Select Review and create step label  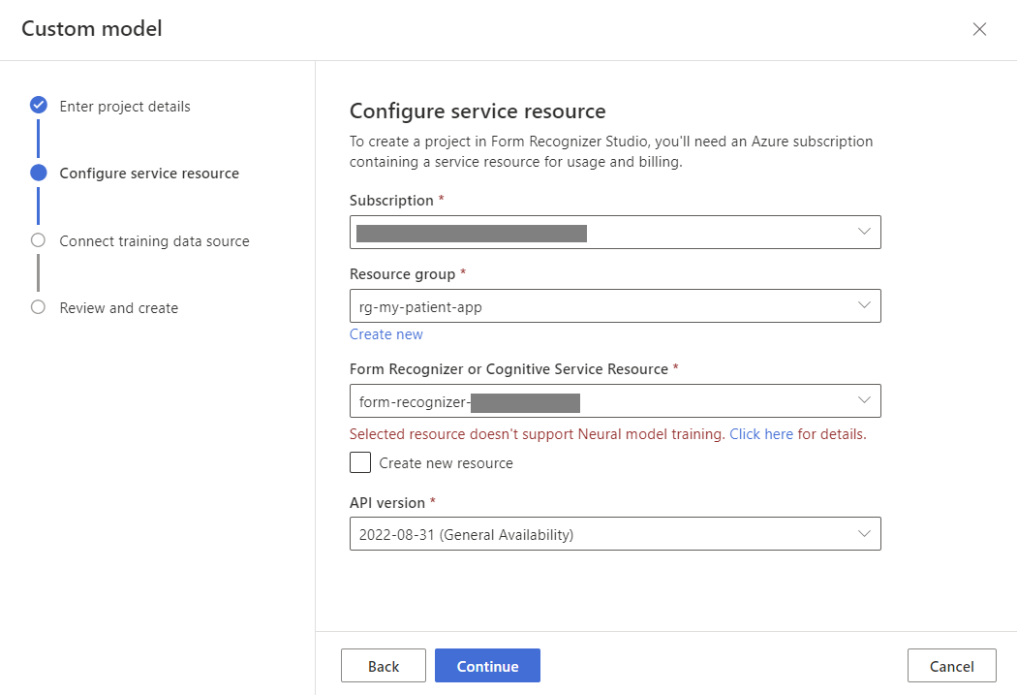pos(119,308)
